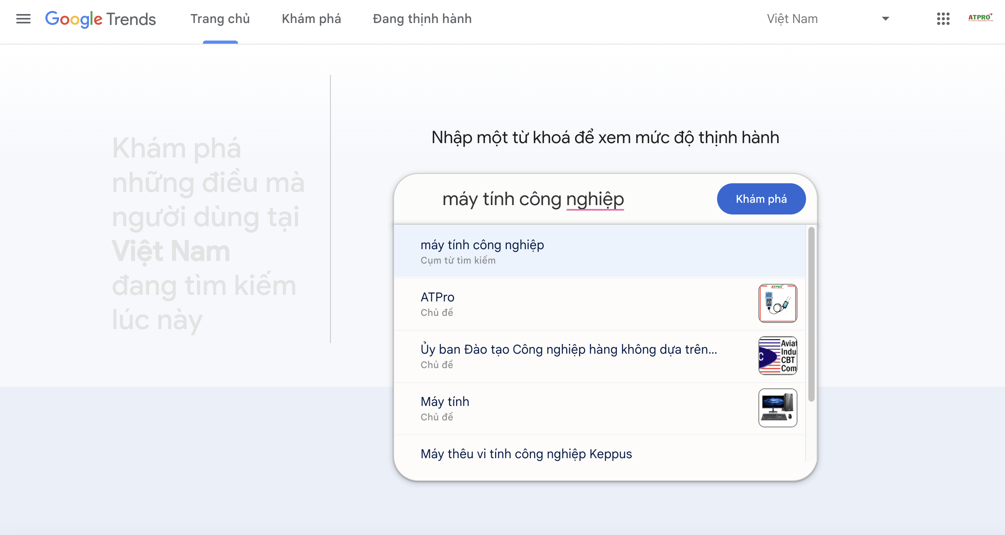Image resolution: width=1005 pixels, height=535 pixels.
Task: Click the Google Trends logo
Action: point(101,19)
